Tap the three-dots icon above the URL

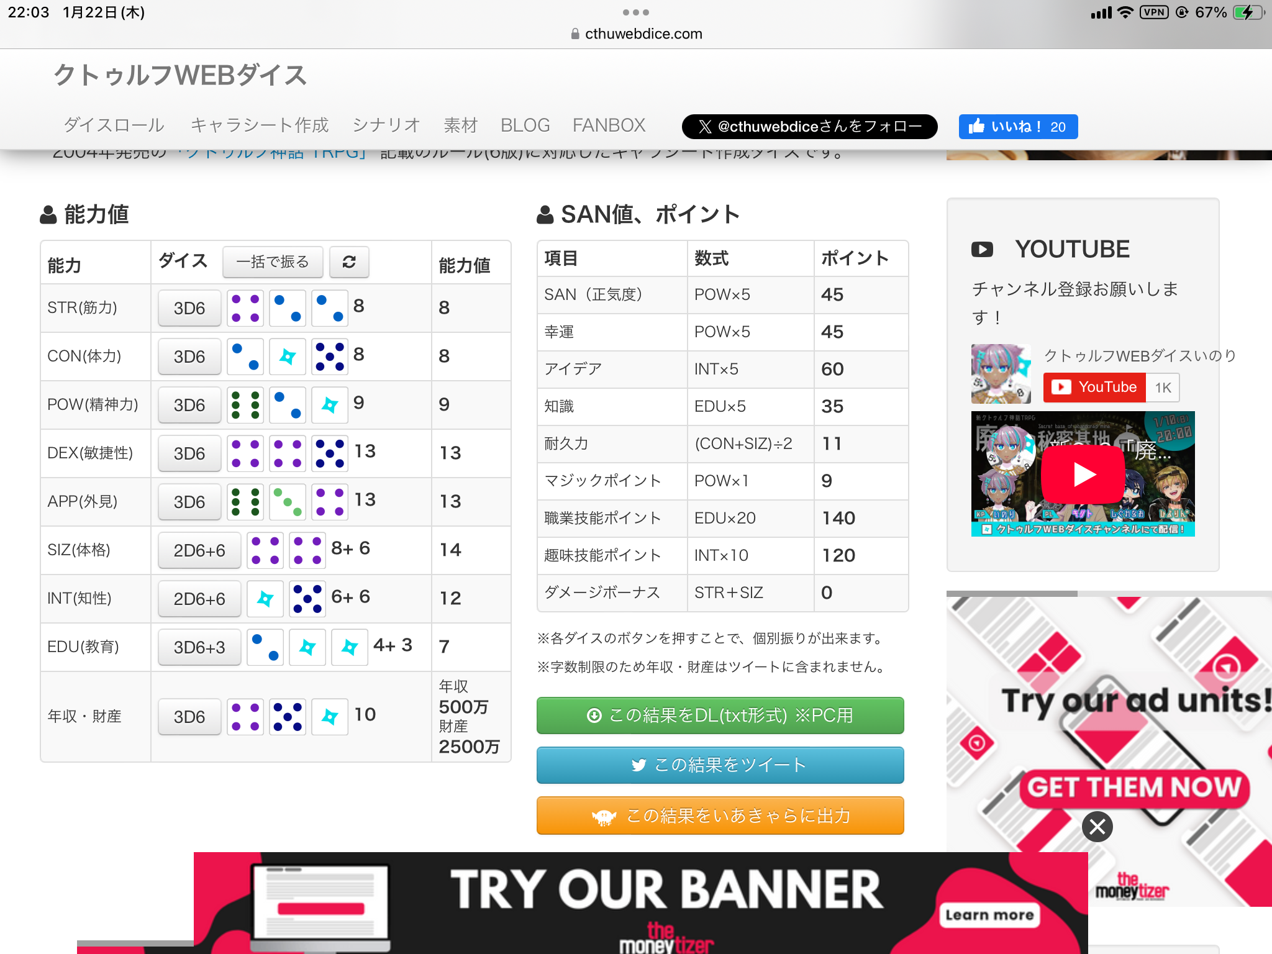click(635, 12)
